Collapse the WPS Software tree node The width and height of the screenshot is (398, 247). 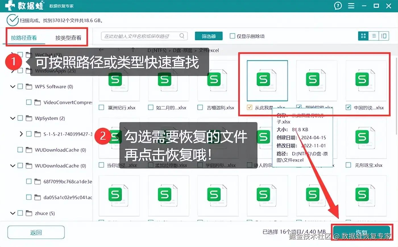(x=13, y=87)
